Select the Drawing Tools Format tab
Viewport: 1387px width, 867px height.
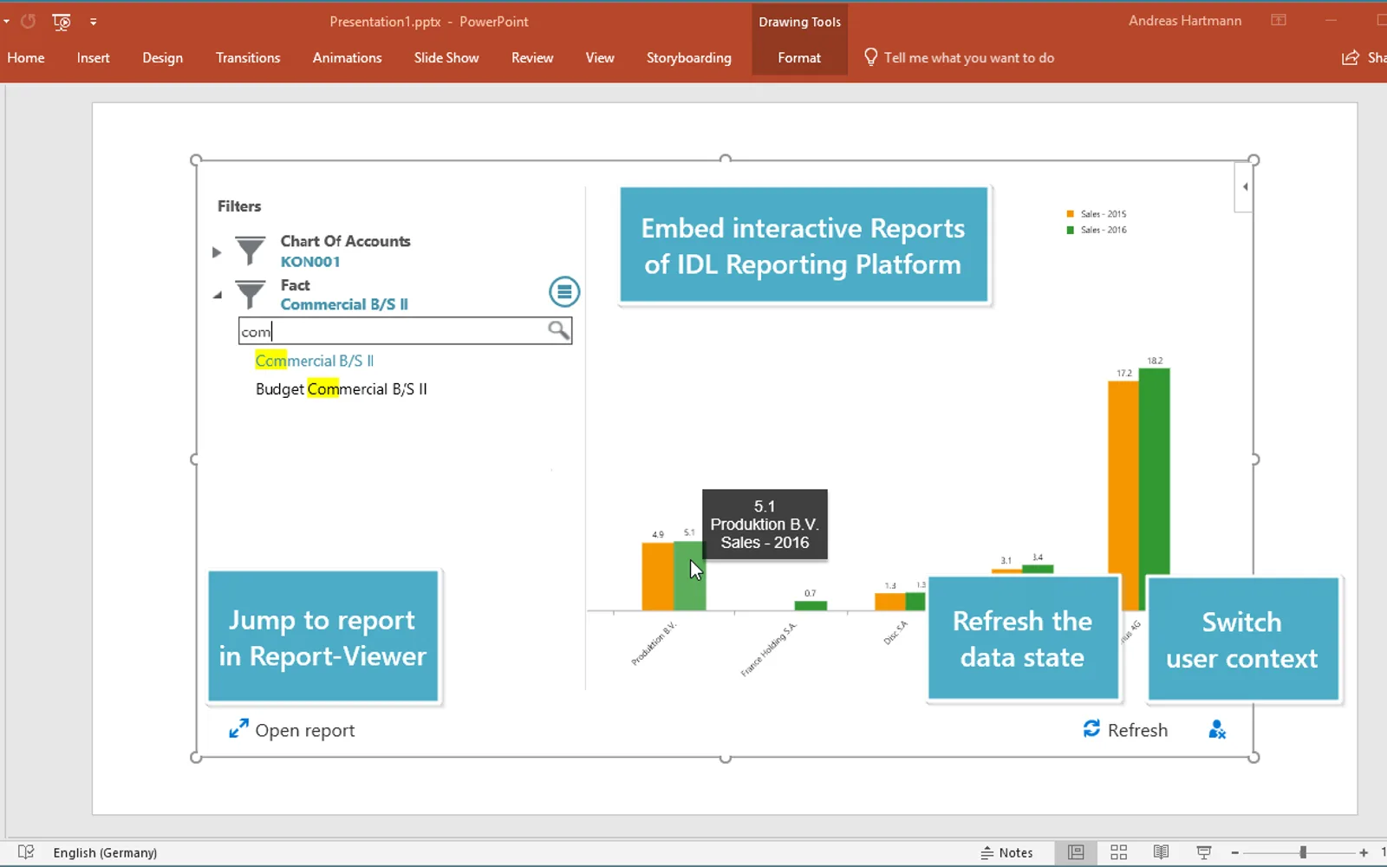point(799,58)
